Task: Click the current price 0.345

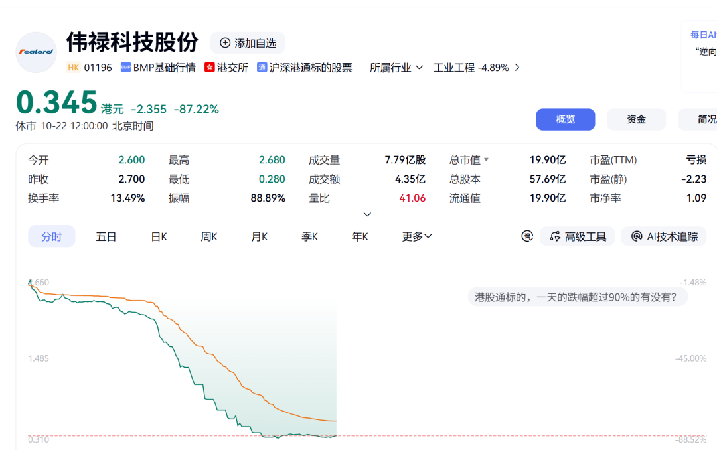Action: pos(56,102)
